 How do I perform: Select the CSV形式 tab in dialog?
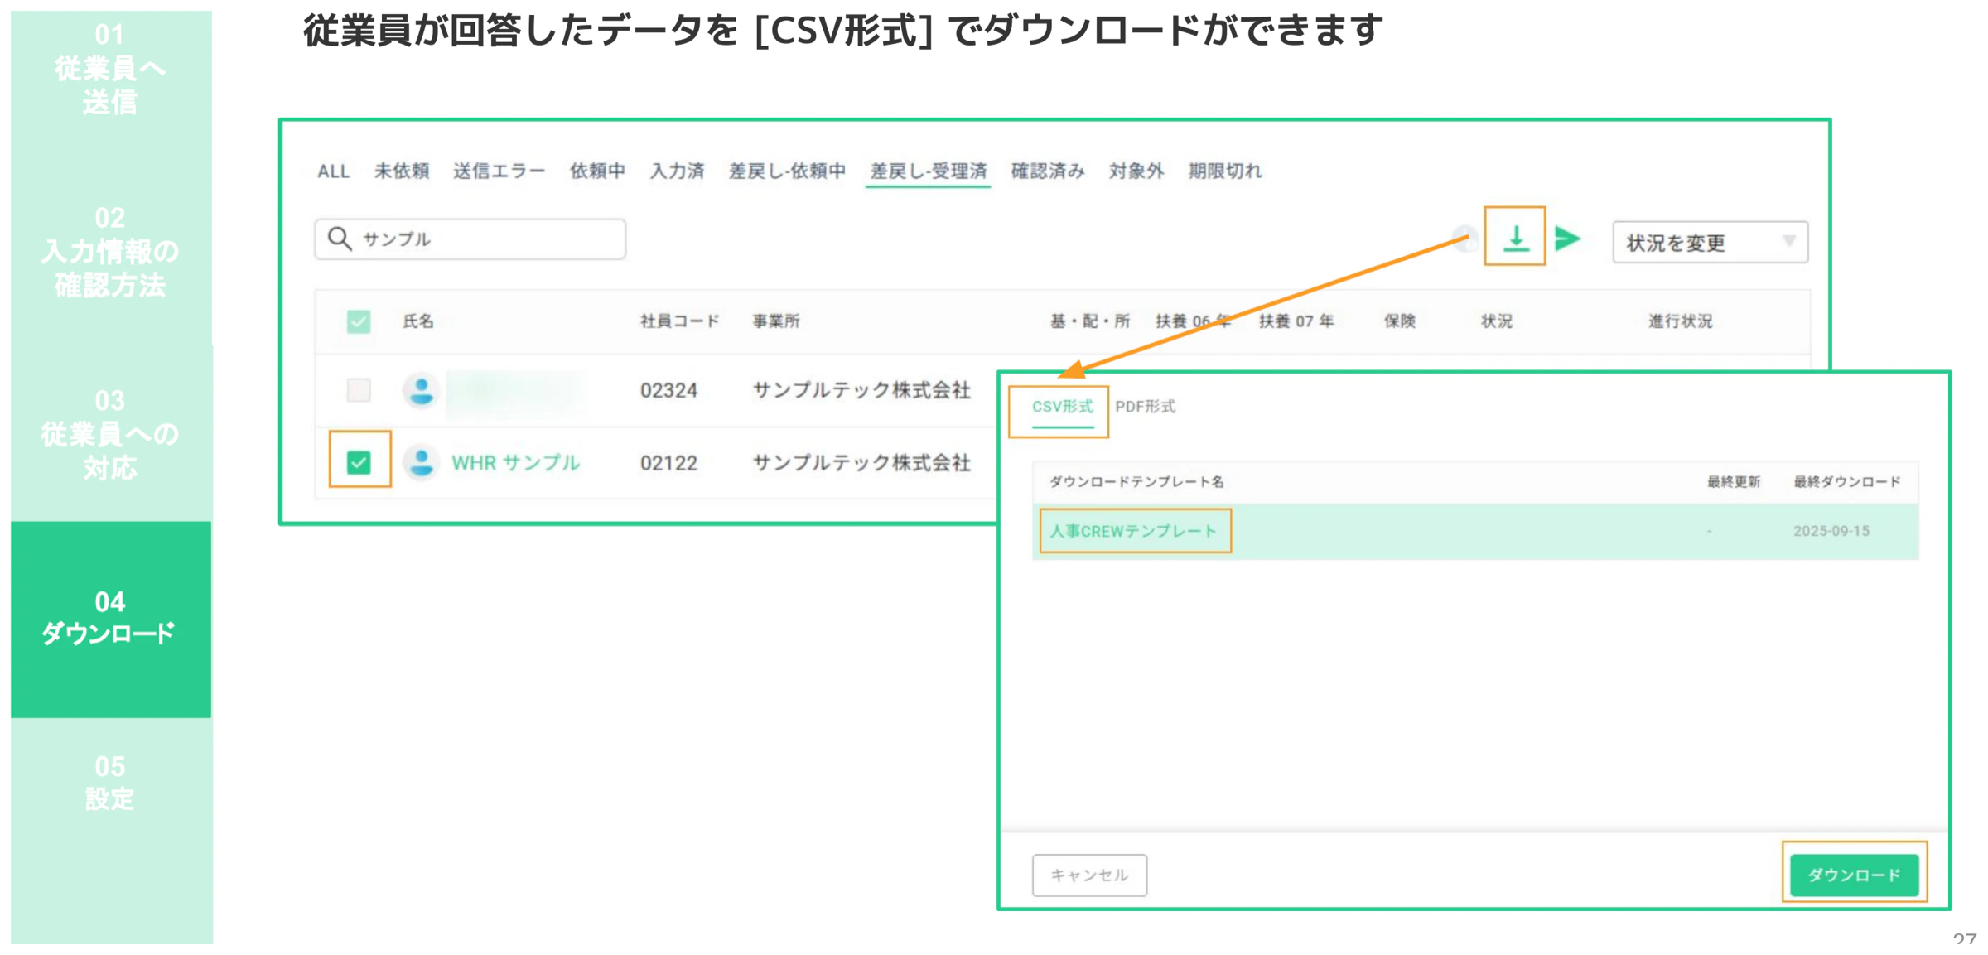[x=1062, y=407]
